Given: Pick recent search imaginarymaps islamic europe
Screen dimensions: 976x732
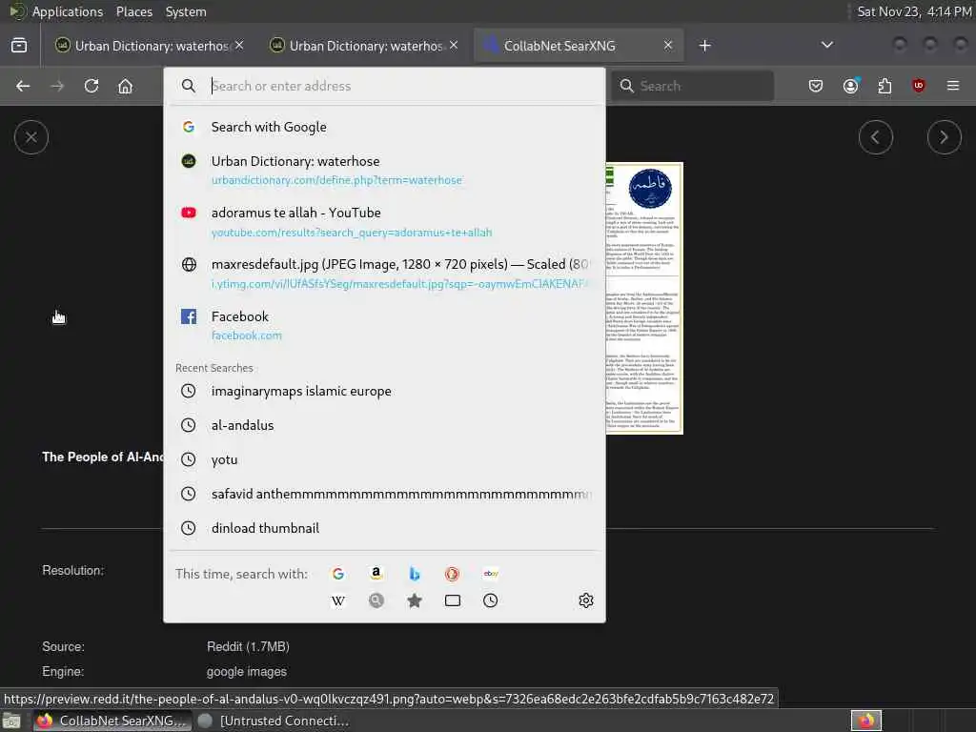Looking at the screenshot, I should [384, 391].
